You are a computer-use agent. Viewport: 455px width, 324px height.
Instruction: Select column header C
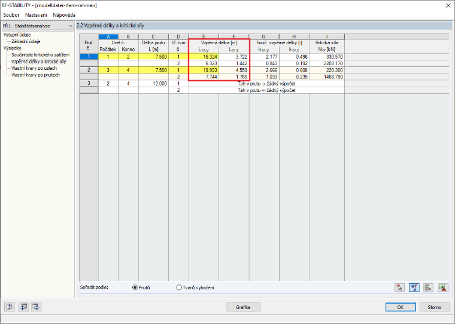tap(153, 36)
